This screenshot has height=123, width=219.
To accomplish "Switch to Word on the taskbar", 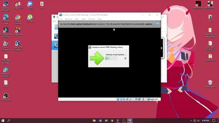I will [100, 121].
